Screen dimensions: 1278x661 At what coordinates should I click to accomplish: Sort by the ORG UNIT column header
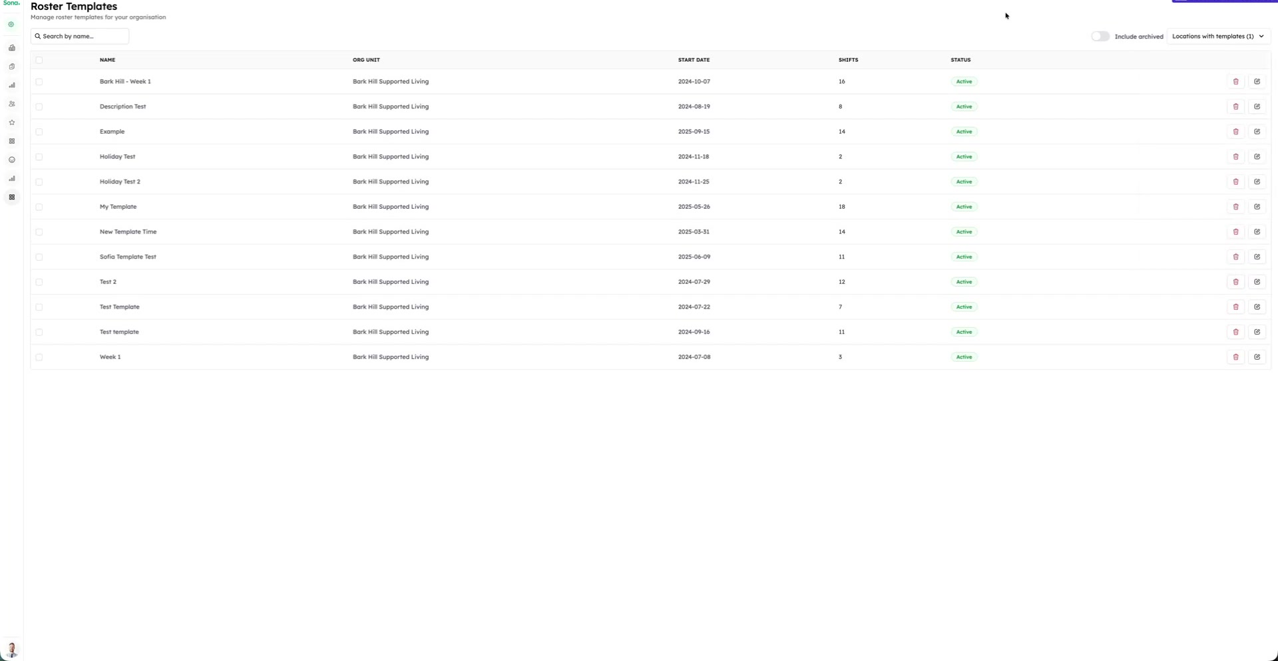366,60
